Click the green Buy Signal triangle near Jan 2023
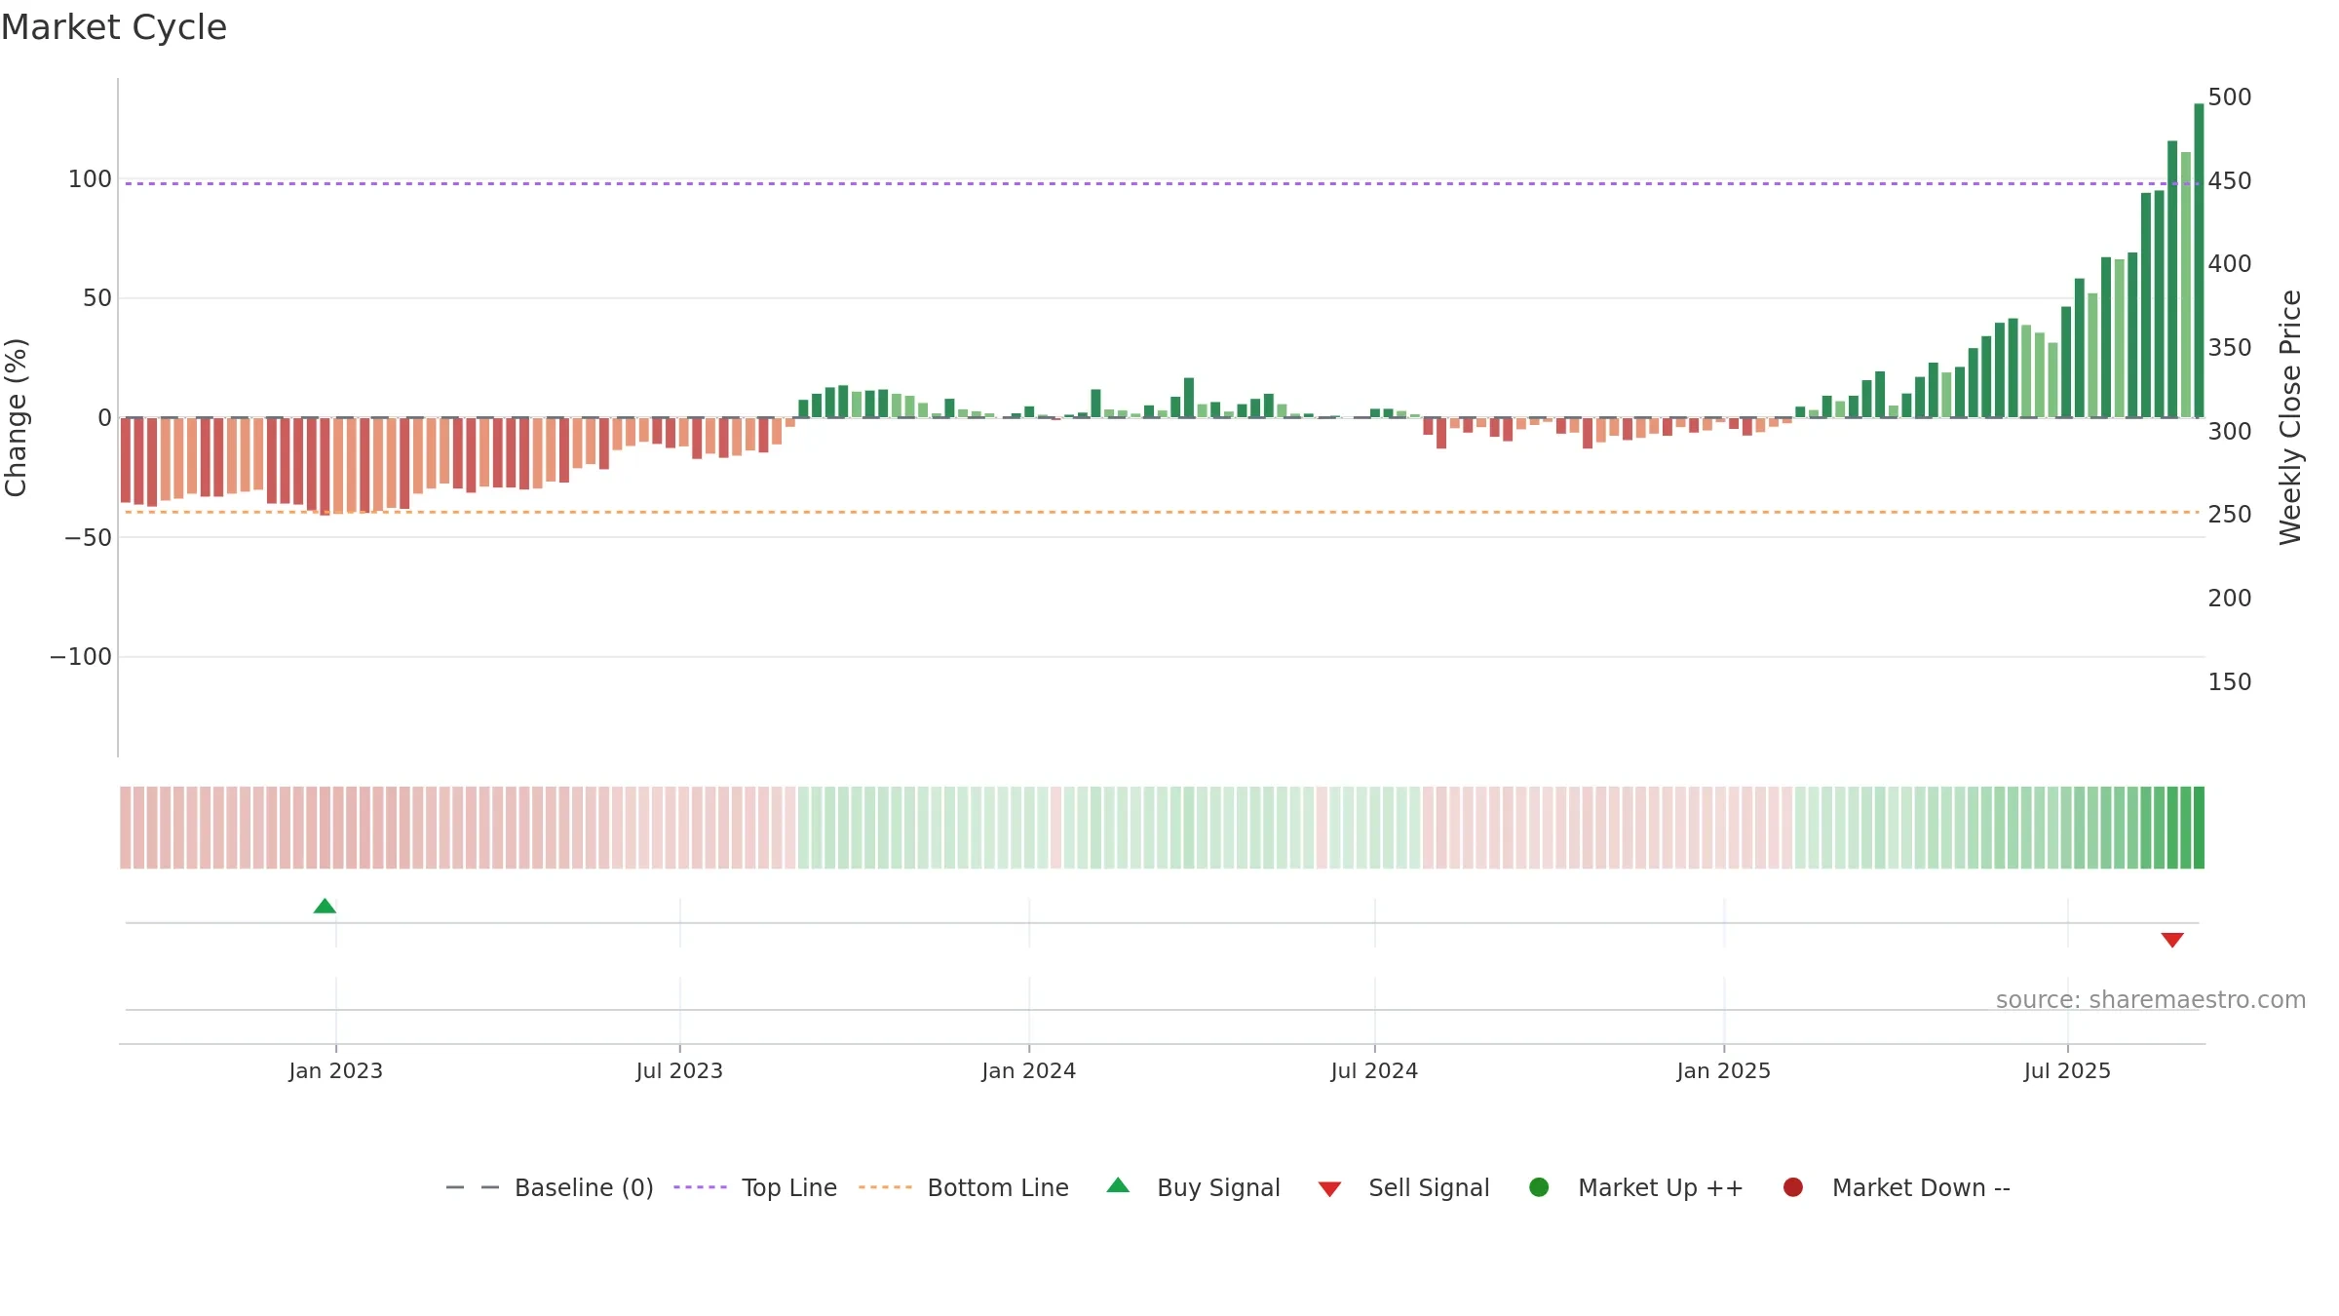Screen dimensions: 2339x1316 coord(325,907)
